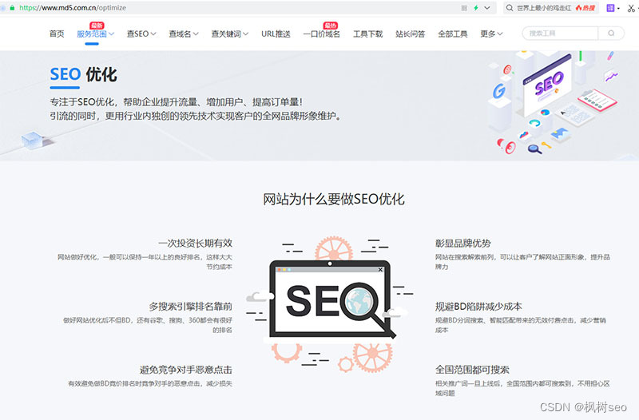639x420 pixels.
Task: Click the browser search magnifier icon
Action: [x=510, y=8]
